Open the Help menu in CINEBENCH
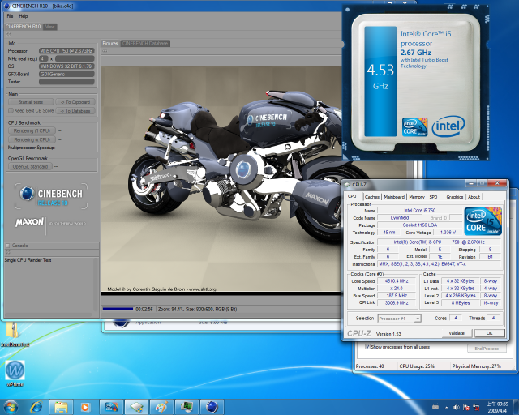The width and height of the screenshot is (519, 415). click(x=24, y=16)
